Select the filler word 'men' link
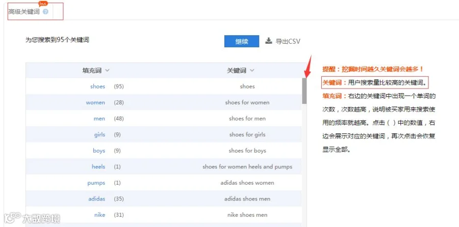The width and height of the screenshot is (459, 227). pos(99,119)
